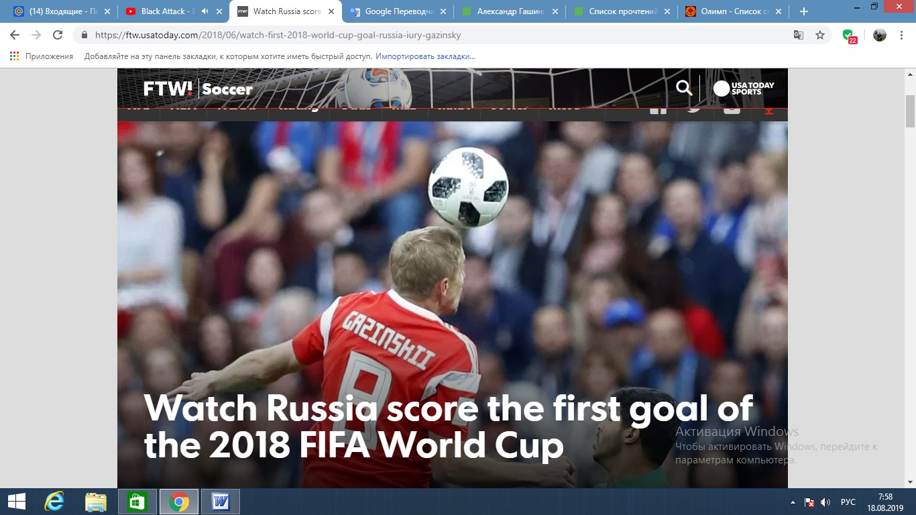916x515 pixels.
Task: Open the Soccer section link
Action: 227,89
